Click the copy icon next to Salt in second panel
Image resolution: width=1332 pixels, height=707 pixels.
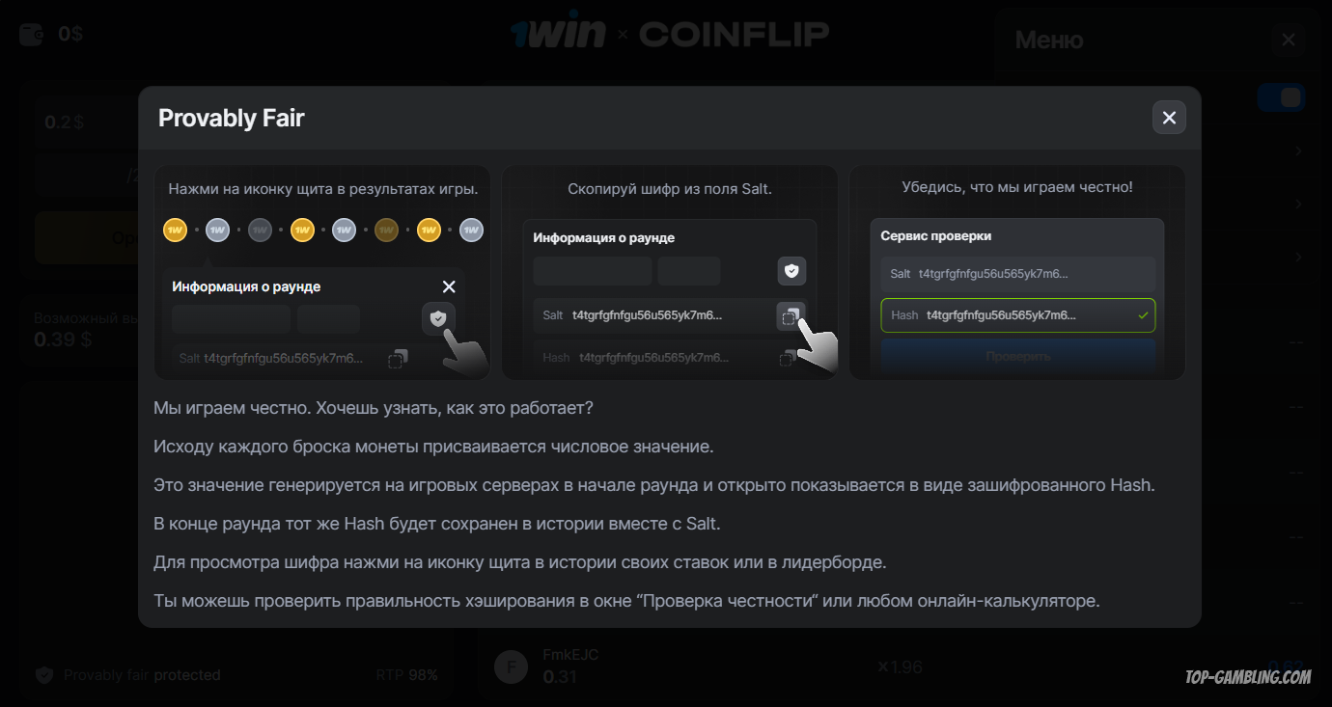pos(789,315)
